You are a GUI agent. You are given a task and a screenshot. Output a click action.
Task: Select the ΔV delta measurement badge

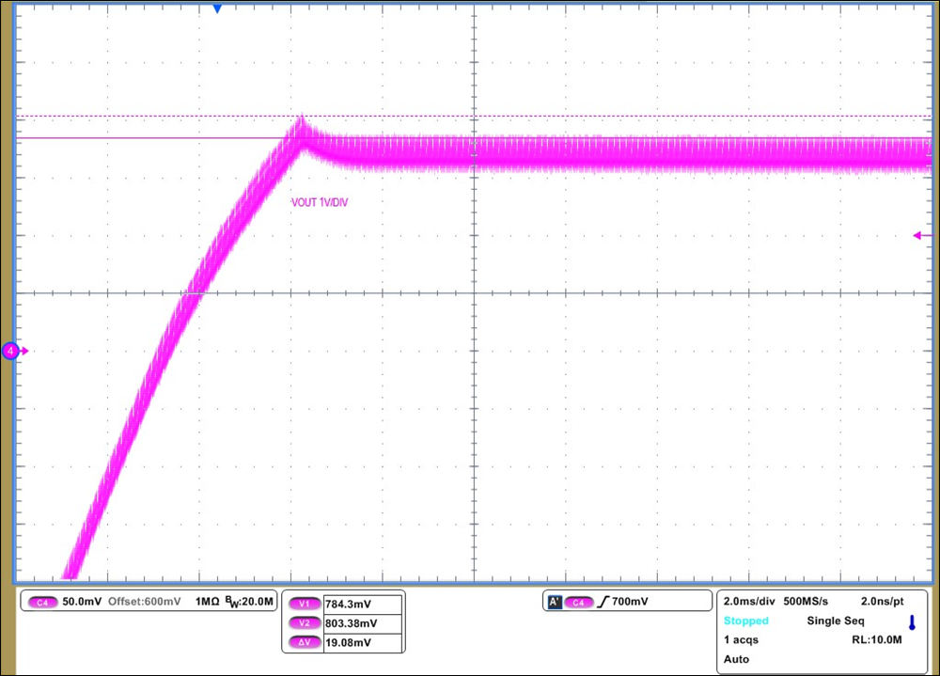(x=305, y=643)
